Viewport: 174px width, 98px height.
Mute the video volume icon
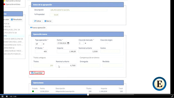(7, 96)
